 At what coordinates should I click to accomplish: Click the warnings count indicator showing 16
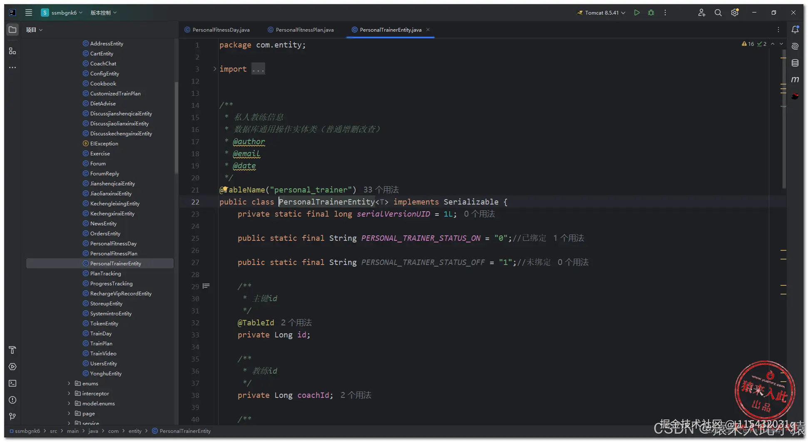[x=748, y=44]
